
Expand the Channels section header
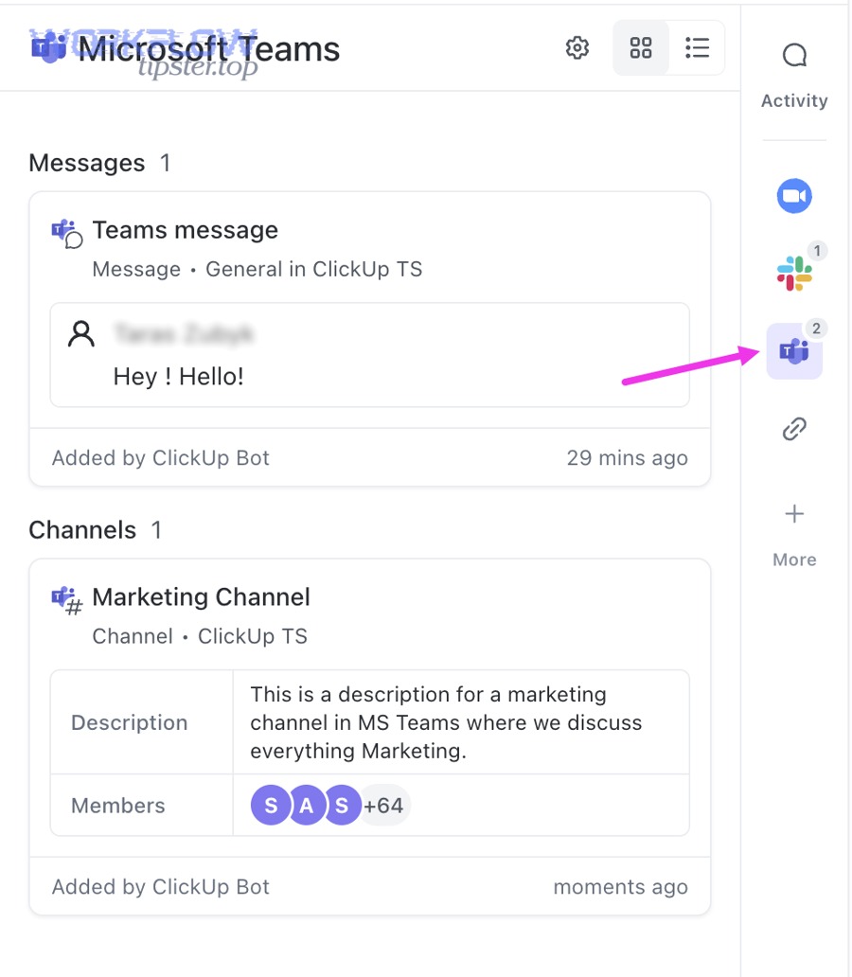pyautogui.click(x=82, y=530)
